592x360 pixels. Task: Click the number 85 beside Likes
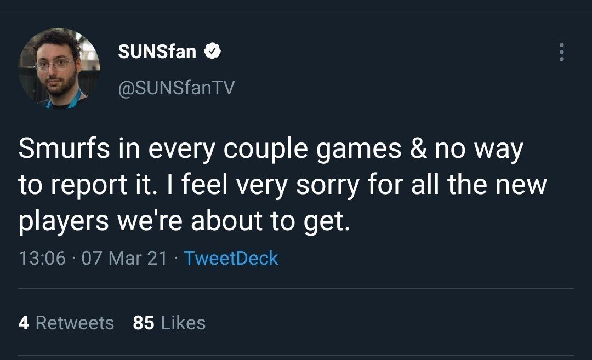tap(143, 323)
